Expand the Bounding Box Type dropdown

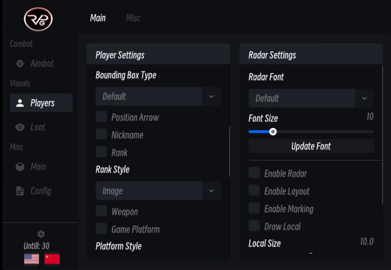158,96
